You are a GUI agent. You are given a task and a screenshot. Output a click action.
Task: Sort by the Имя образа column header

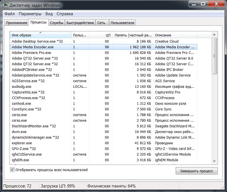pyautogui.click(x=41, y=35)
